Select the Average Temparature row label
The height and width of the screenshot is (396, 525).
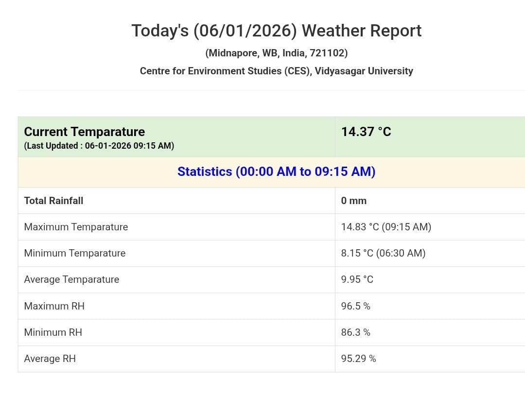[x=71, y=279]
